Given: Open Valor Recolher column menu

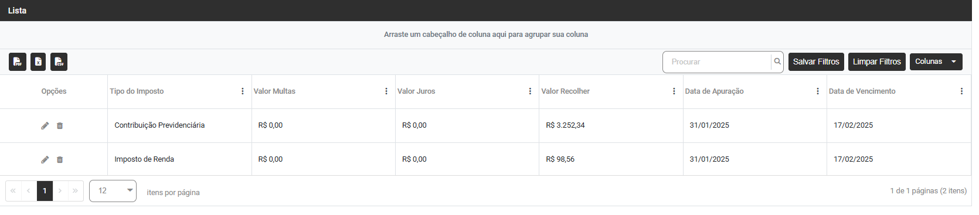Looking at the screenshot, I should [x=674, y=91].
